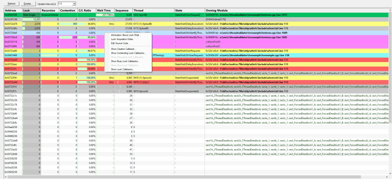Select the row address 0x52c97c58
Screen dimensions: 392x179
[11, 19]
